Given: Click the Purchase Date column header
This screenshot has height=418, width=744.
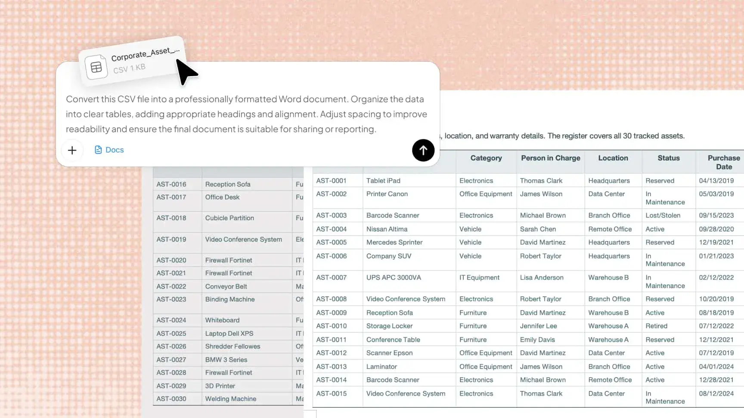Looking at the screenshot, I should 724,163.
